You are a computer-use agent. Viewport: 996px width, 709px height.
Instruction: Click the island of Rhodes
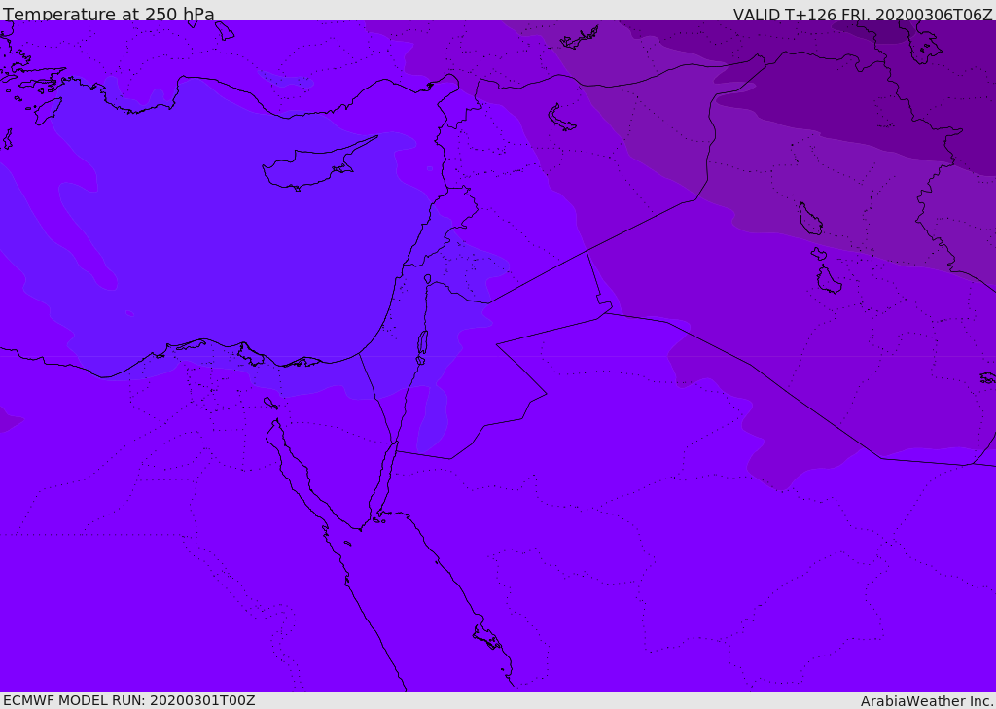point(47,110)
